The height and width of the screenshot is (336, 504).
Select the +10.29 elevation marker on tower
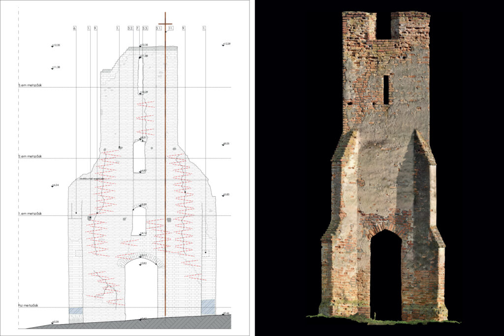point(144,92)
